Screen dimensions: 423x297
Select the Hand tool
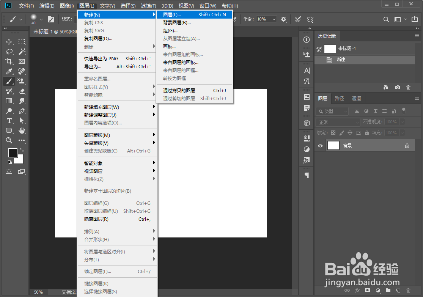[22, 130]
